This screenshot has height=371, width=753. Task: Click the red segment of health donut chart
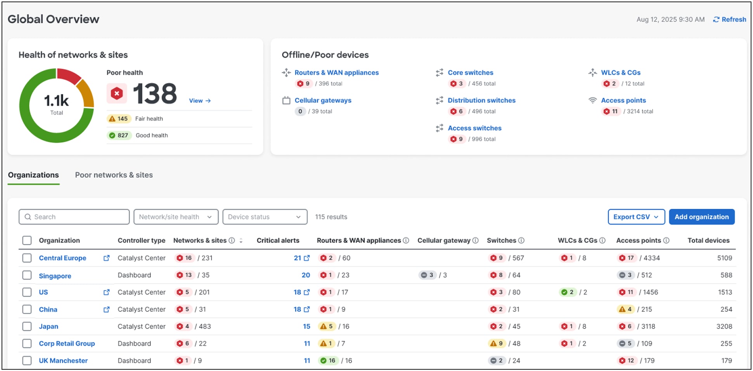coord(68,75)
